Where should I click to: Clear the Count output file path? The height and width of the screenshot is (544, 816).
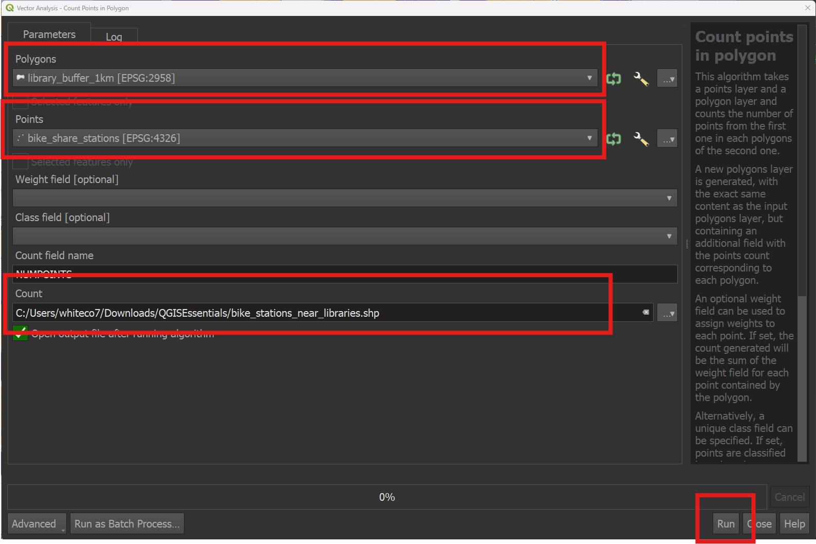(x=646, y=312)
